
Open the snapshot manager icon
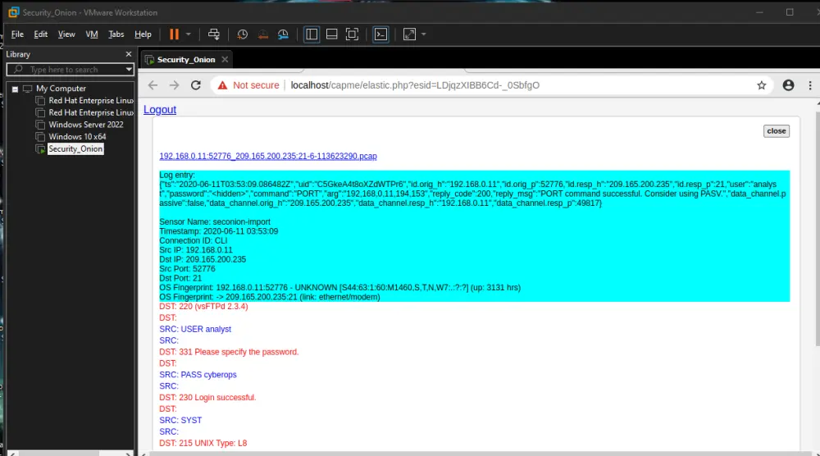(283, 34)
